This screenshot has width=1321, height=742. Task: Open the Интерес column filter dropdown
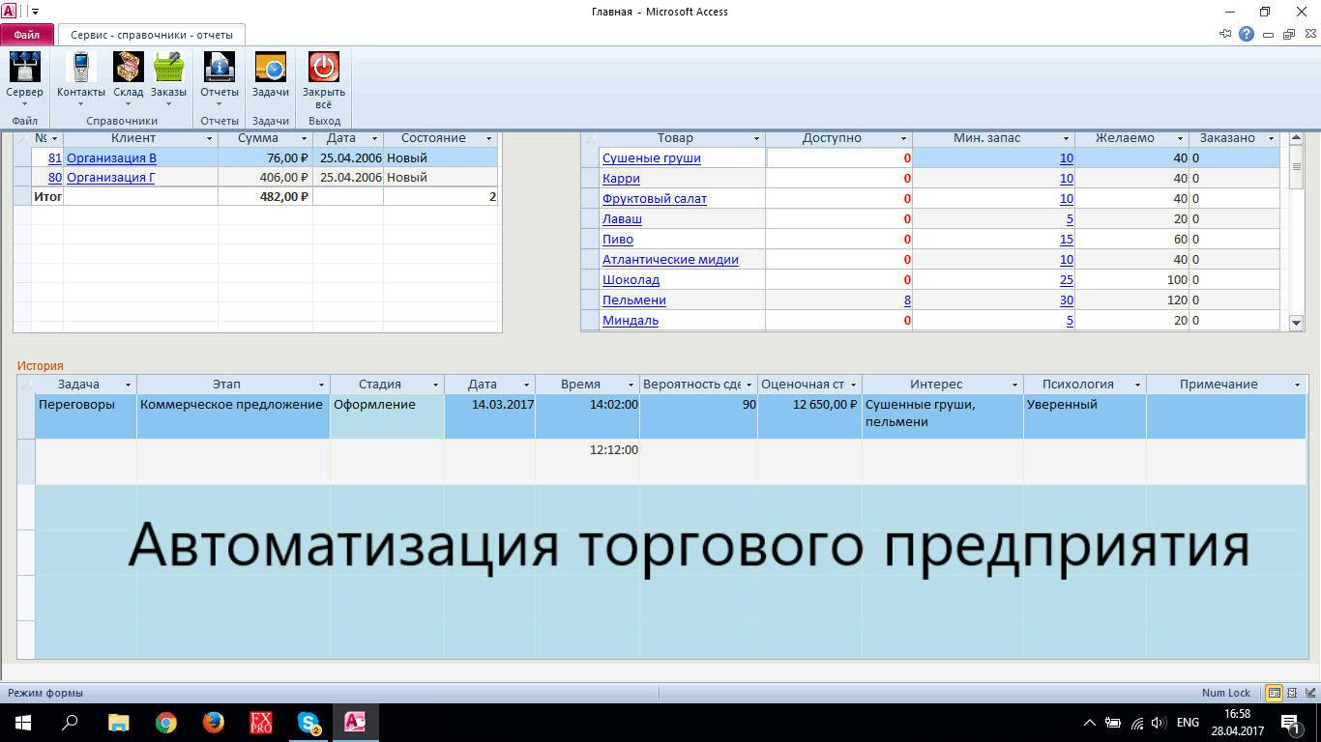tap(1014, 385)
